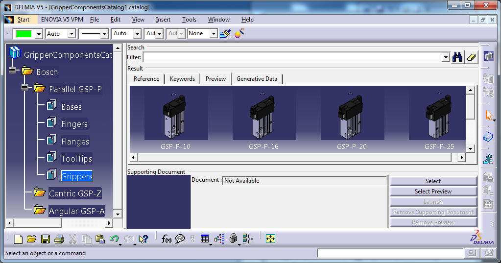Switch to the Reference tab
This screenshot has width=501, height=263.
click(146, 79)
